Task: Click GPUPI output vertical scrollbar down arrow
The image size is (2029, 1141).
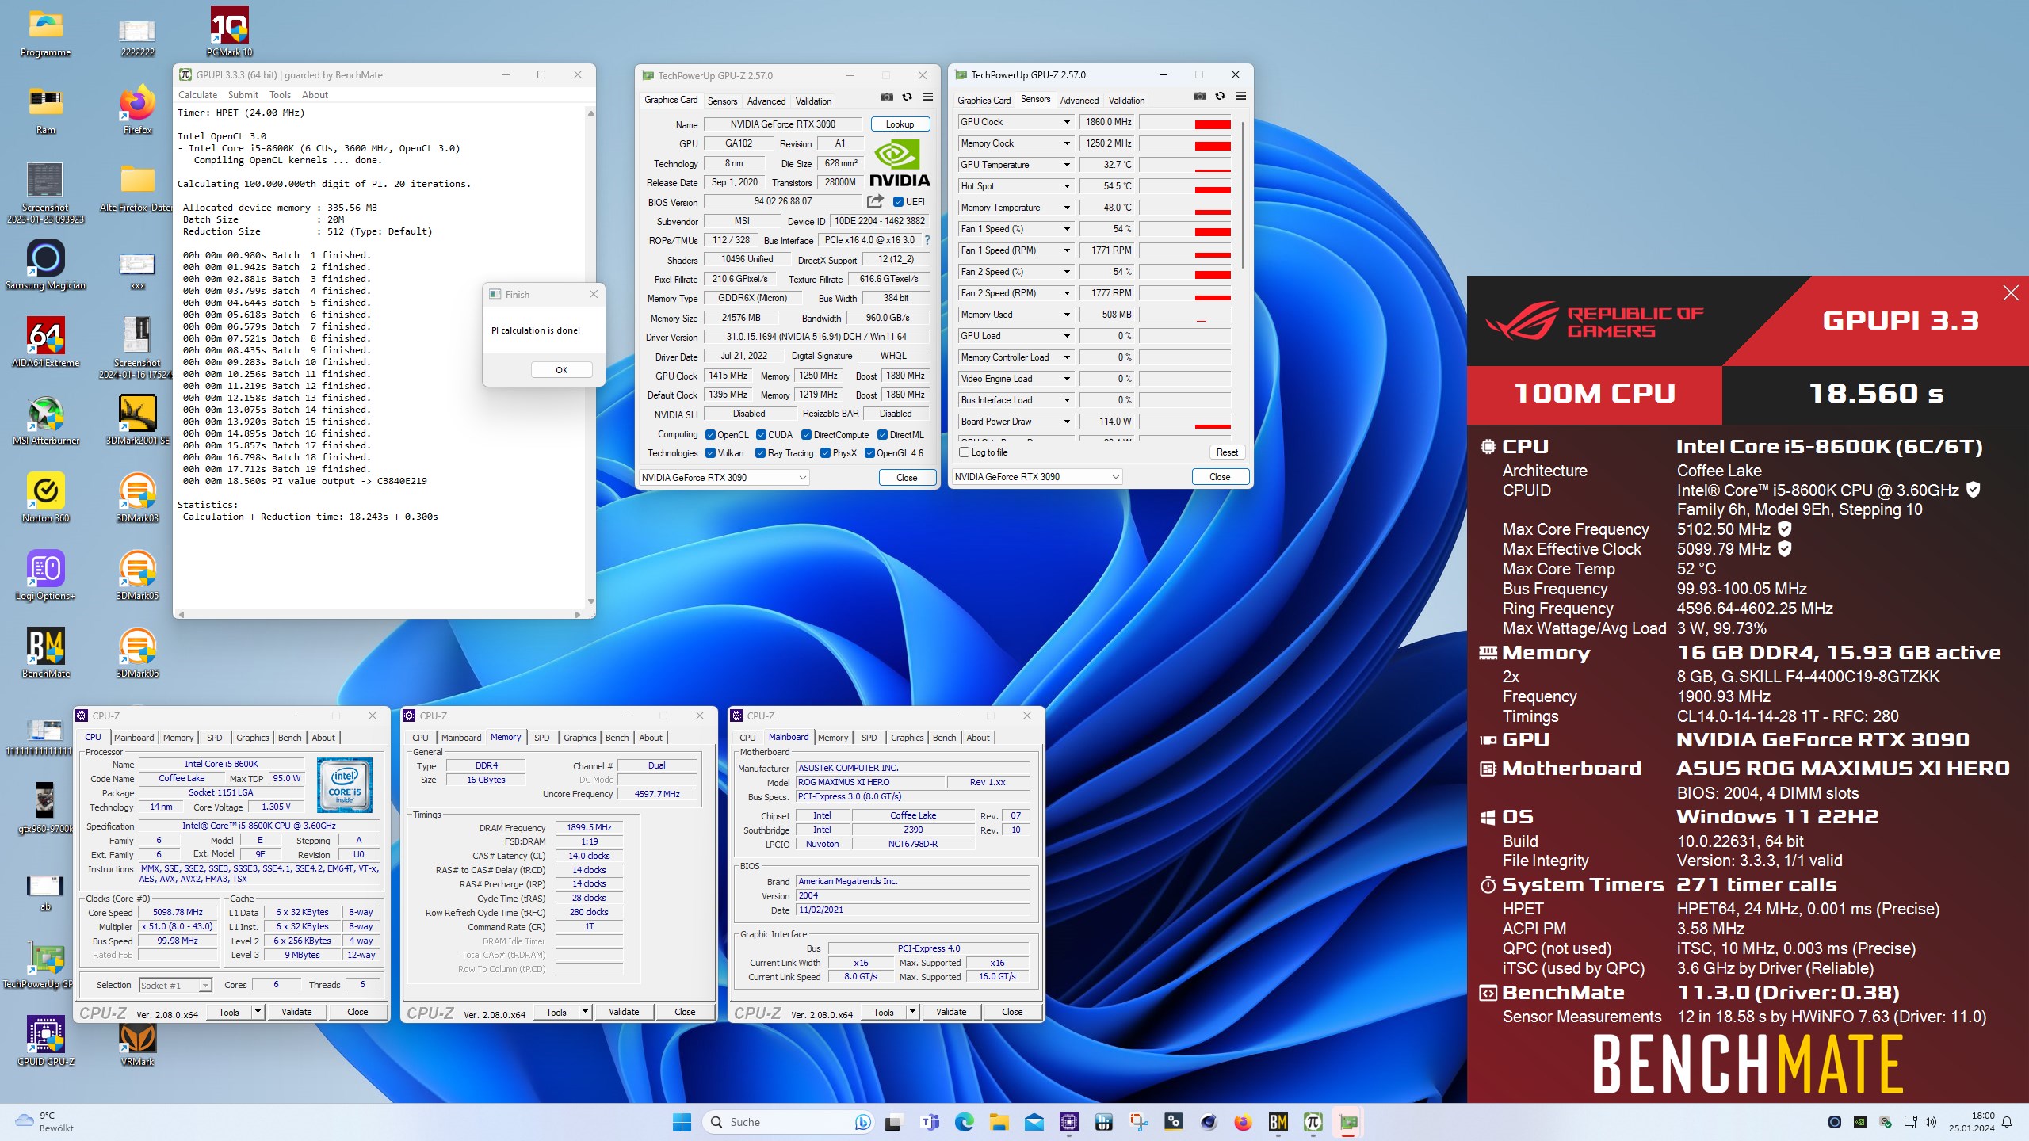Action: (x=590, y=601)
